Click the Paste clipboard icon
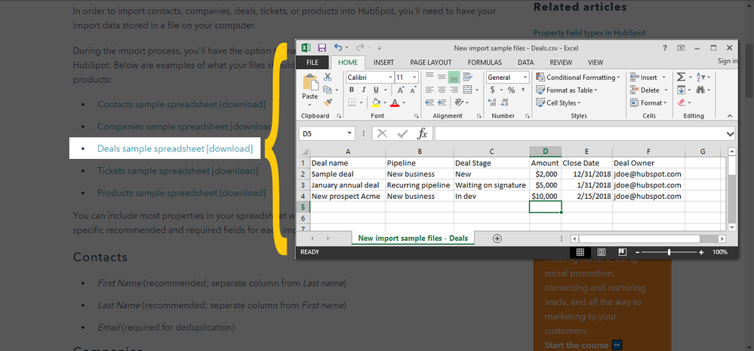 pyautogui.click(x=310, y=82)
